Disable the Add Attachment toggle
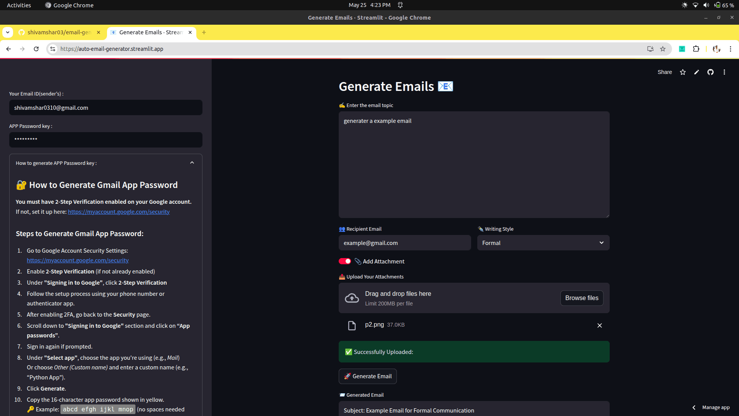Screen dimensions: 739x416 [x=345, y=261]
